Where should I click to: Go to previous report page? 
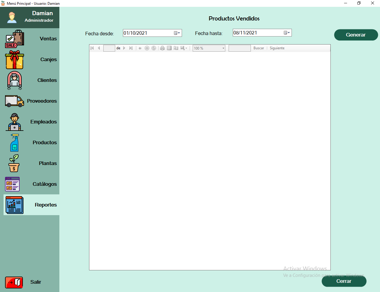click(x=99, y=48)
